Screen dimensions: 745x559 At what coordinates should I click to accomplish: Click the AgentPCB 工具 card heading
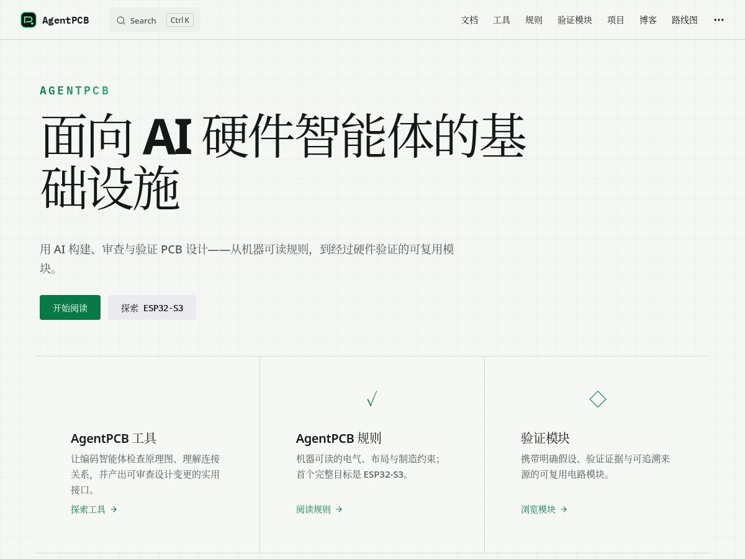pyautogui.click(x=114, y=438)
